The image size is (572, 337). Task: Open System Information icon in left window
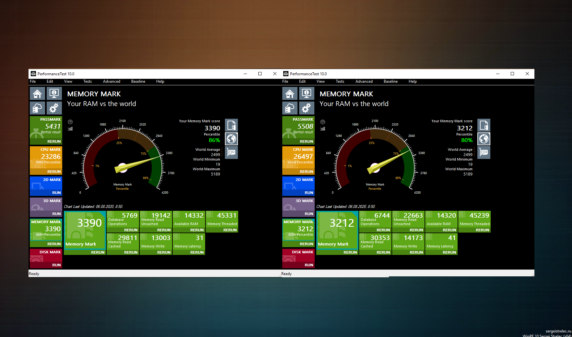tap(54, 94)
